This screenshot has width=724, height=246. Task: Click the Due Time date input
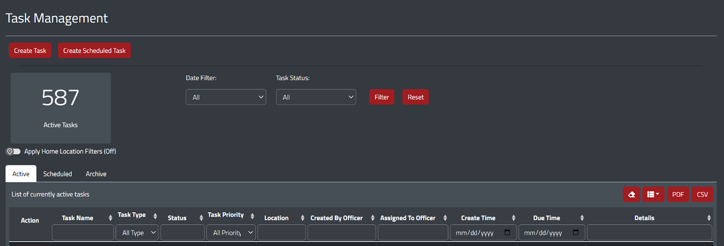click(x=552, y=232)
